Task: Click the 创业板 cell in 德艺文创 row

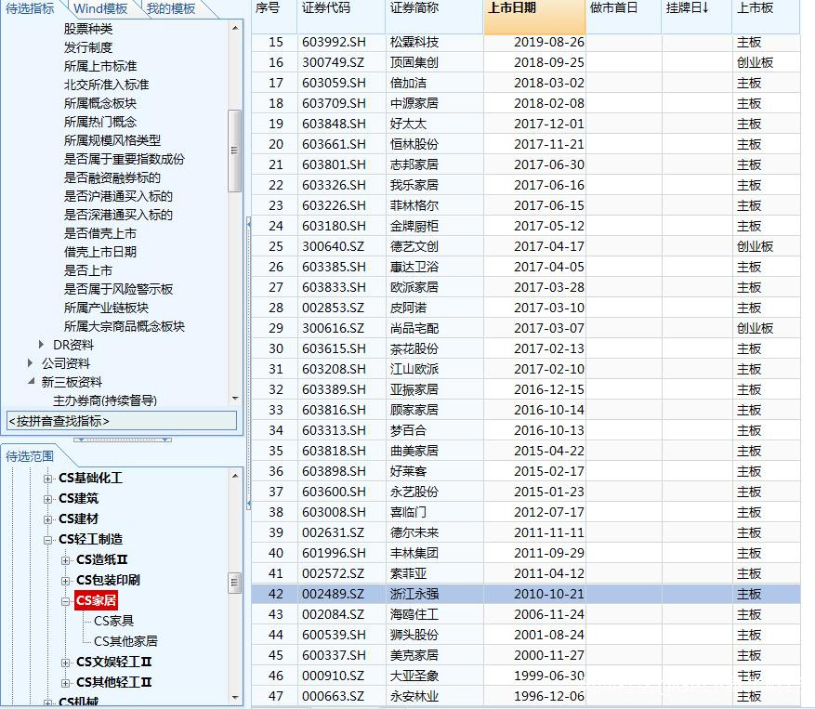Action: click(x=766, y=246)
